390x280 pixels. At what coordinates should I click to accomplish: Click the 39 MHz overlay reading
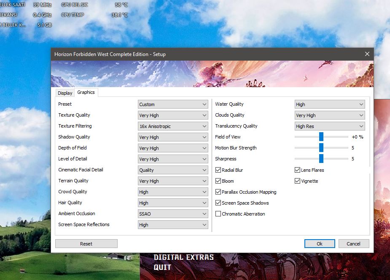pos(42,5)
